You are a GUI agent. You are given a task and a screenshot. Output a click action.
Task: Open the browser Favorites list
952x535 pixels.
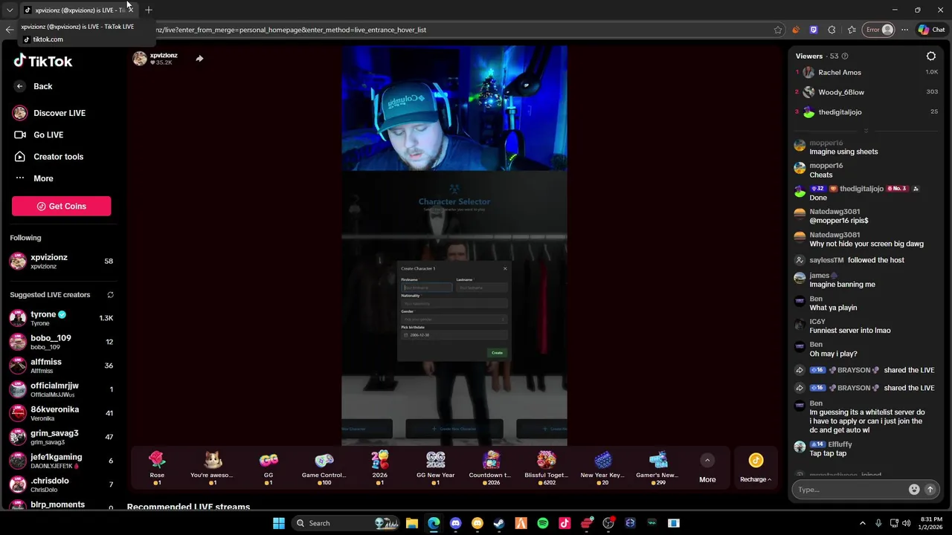tap(852, 30)
